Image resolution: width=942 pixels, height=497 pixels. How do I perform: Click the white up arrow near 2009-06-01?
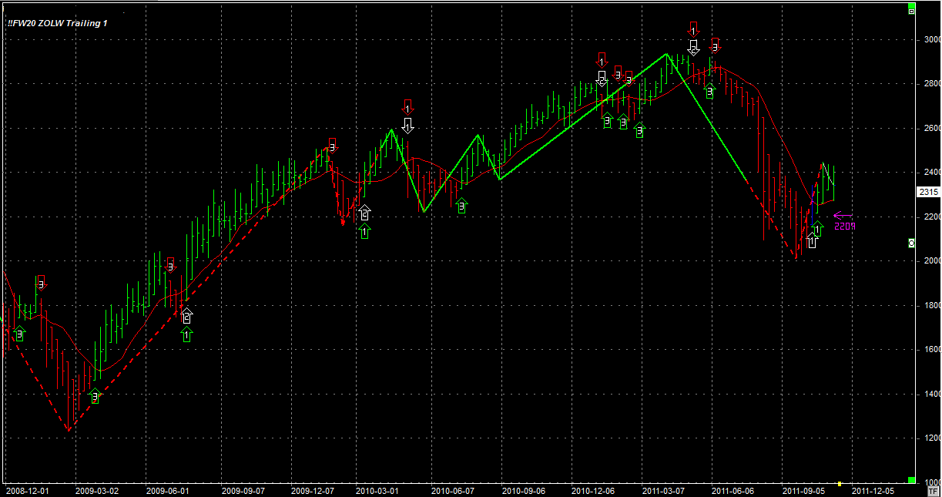pos(186,315)
